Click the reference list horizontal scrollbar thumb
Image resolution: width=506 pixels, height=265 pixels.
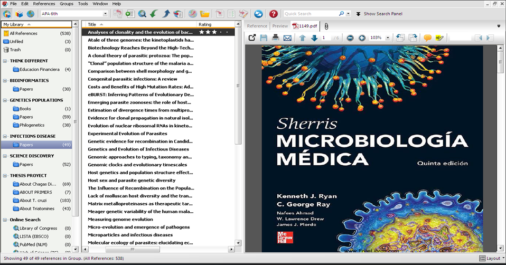(133, 249)
